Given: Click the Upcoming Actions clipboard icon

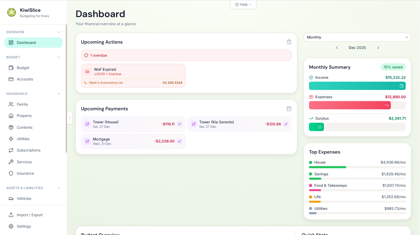Looking at the screenshot, I should click(289, 42).
